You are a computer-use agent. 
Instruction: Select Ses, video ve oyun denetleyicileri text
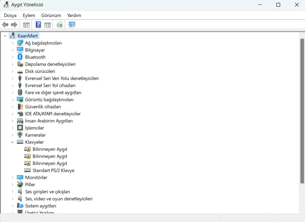[x=59, y=199]
